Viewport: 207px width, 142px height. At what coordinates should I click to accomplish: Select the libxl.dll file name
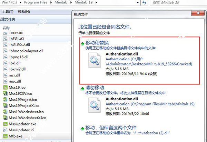coord(14,63)
